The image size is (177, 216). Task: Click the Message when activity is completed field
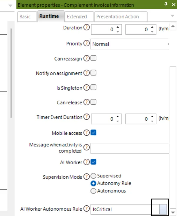pos(130,148)
